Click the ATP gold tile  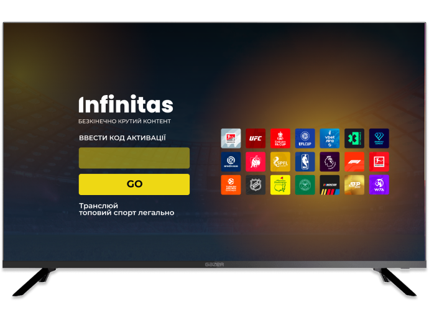[354, 184]
